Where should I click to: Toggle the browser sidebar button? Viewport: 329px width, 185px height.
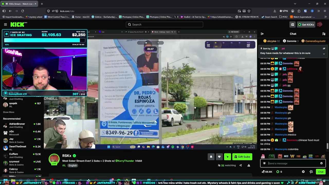[4, 11]
